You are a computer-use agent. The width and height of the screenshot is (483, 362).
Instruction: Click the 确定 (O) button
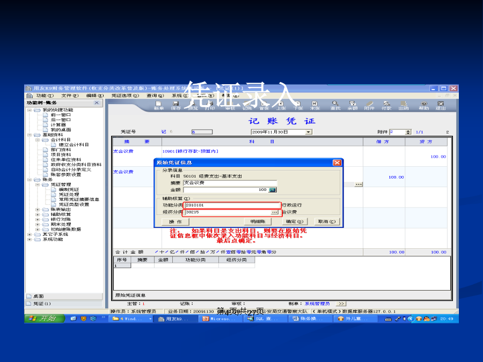coord(295,221)
